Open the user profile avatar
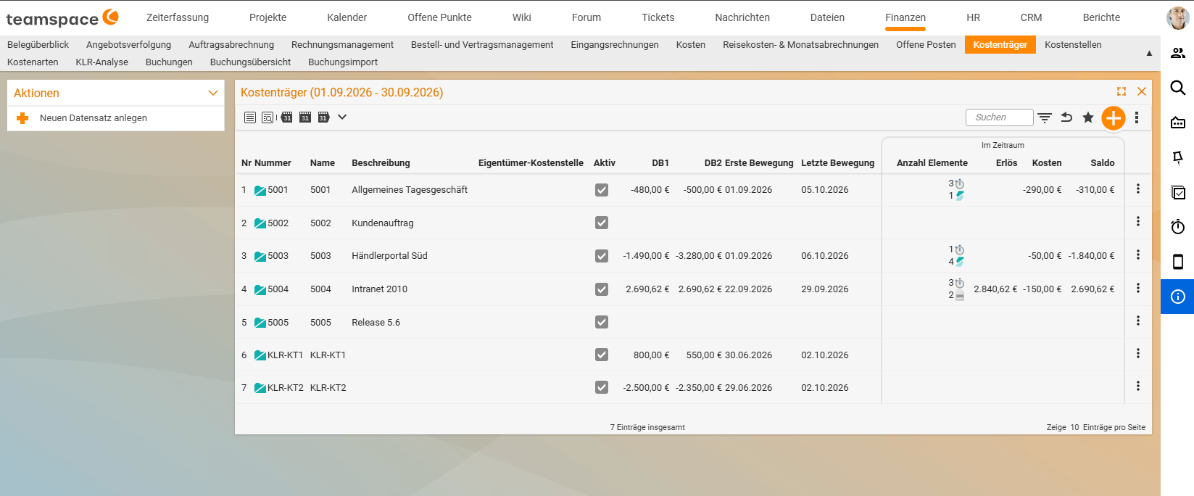This screenshot has height=496, width=1194. (1177, 17)
